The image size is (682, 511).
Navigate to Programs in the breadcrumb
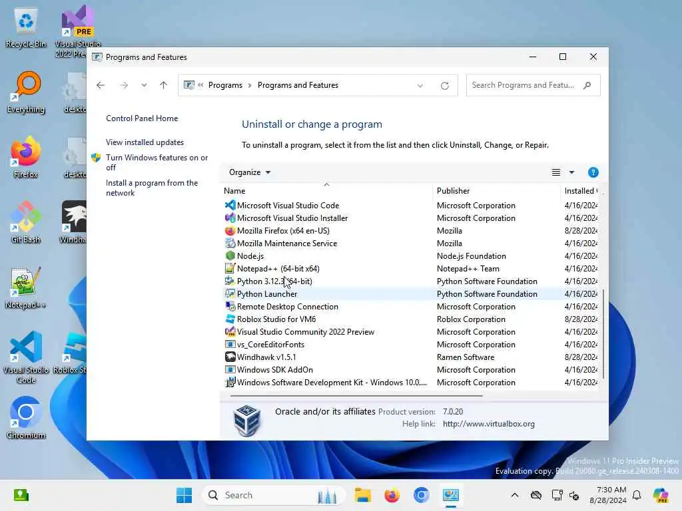[x=225, y=85]
